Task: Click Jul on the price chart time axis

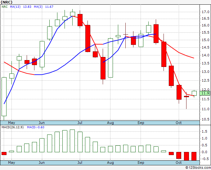Action: coord(80,123)
